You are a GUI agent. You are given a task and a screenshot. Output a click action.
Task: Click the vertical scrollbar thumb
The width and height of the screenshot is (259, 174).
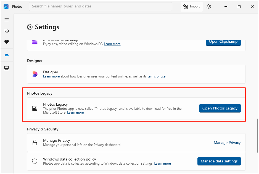[257, 136]
